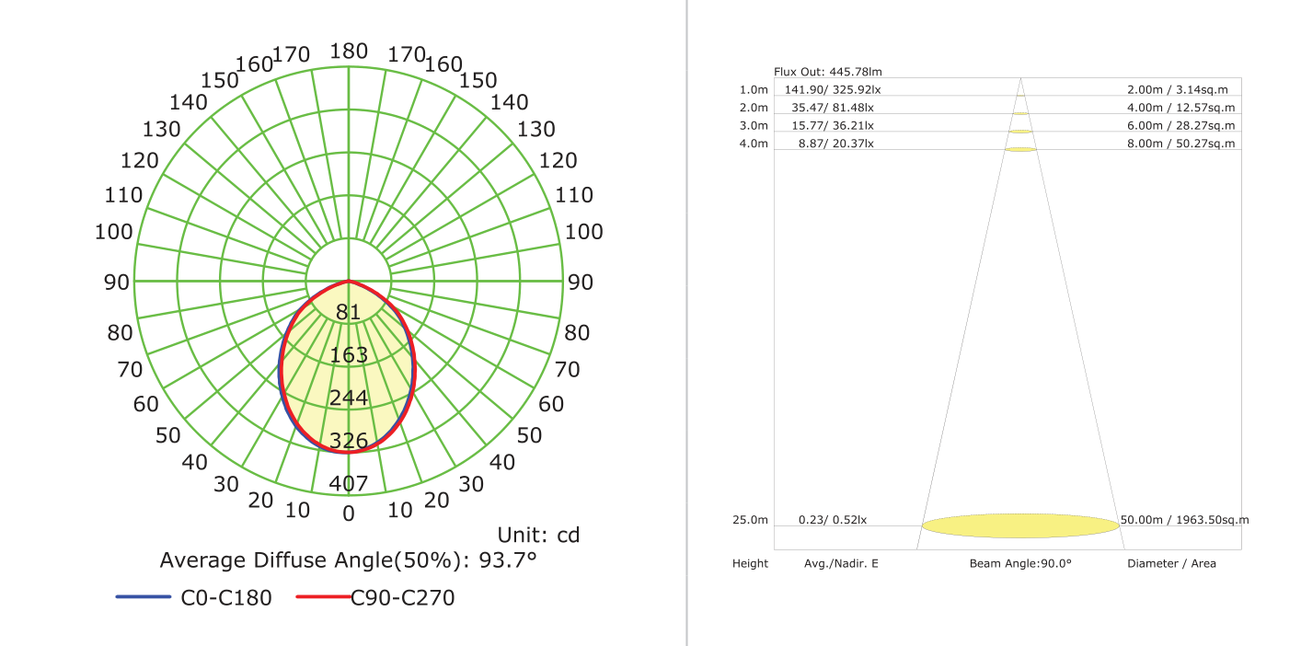This screenshot has height=646, width=1301.
Task: Select '6.00m / 28.27sq.m' diameter value
Action: (x=1181, y=125)
